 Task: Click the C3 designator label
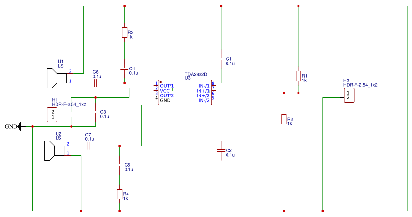103,112
